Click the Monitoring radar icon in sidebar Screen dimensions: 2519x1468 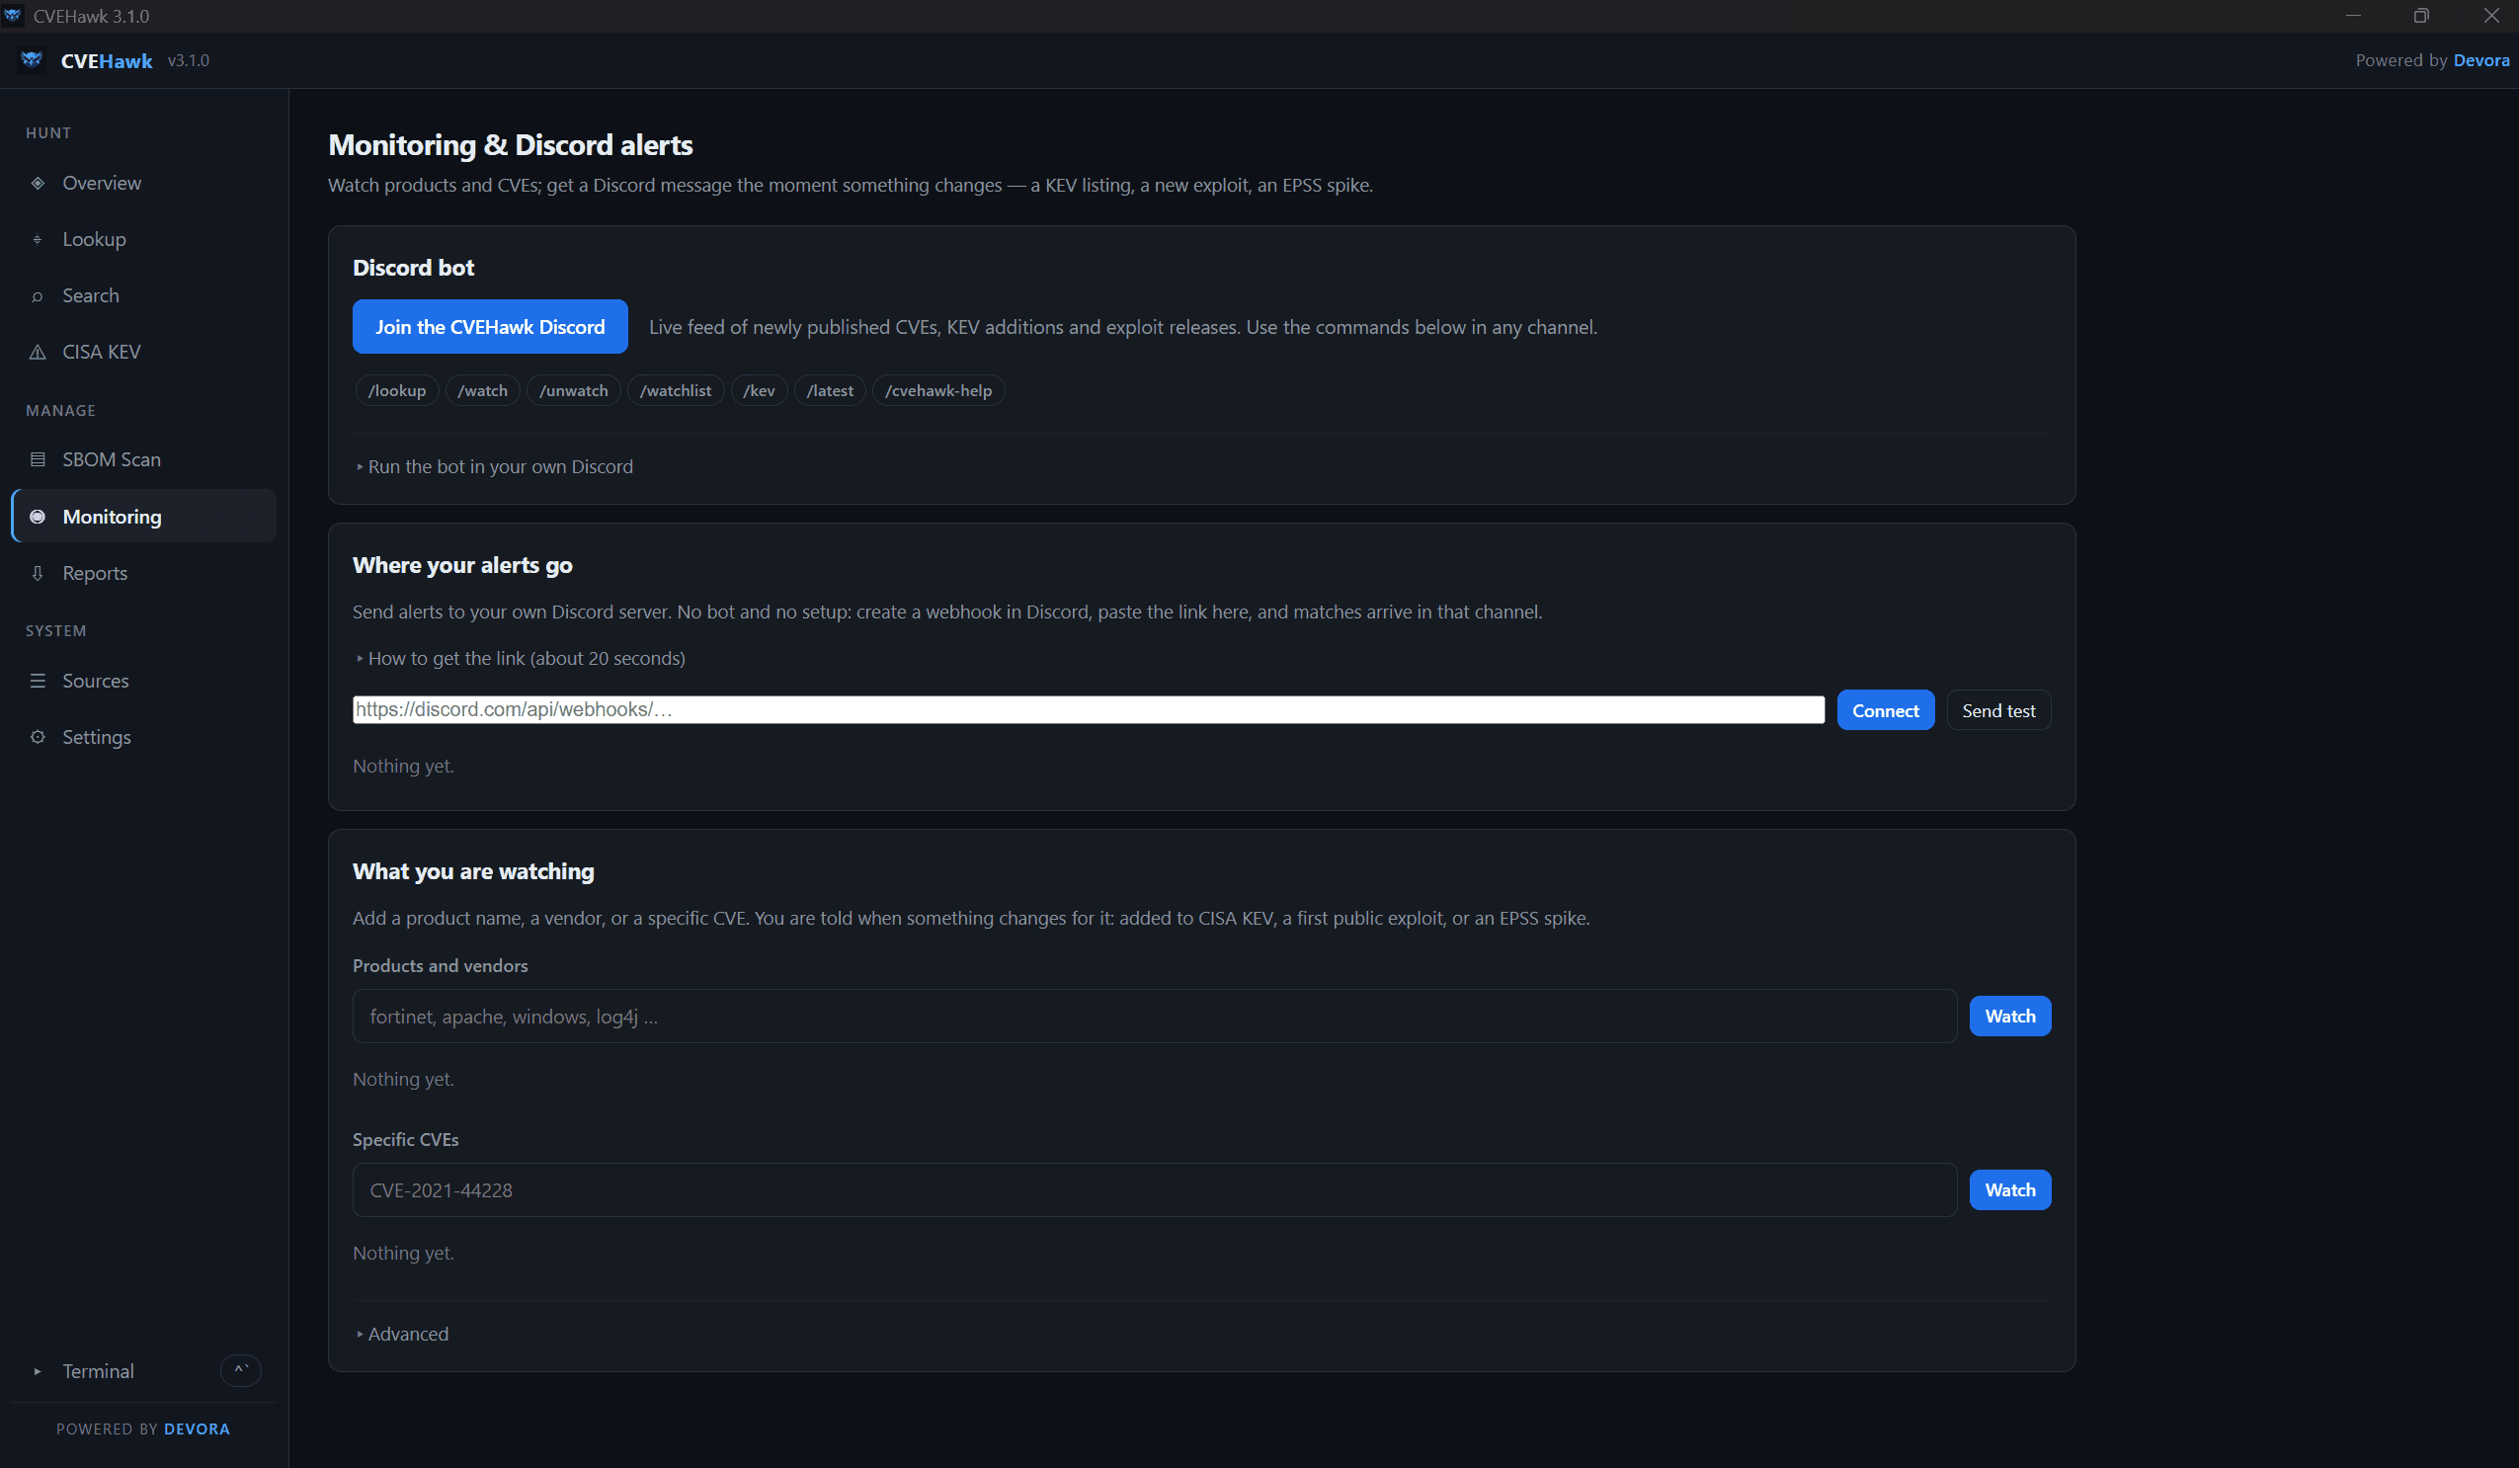click(38, 517)
